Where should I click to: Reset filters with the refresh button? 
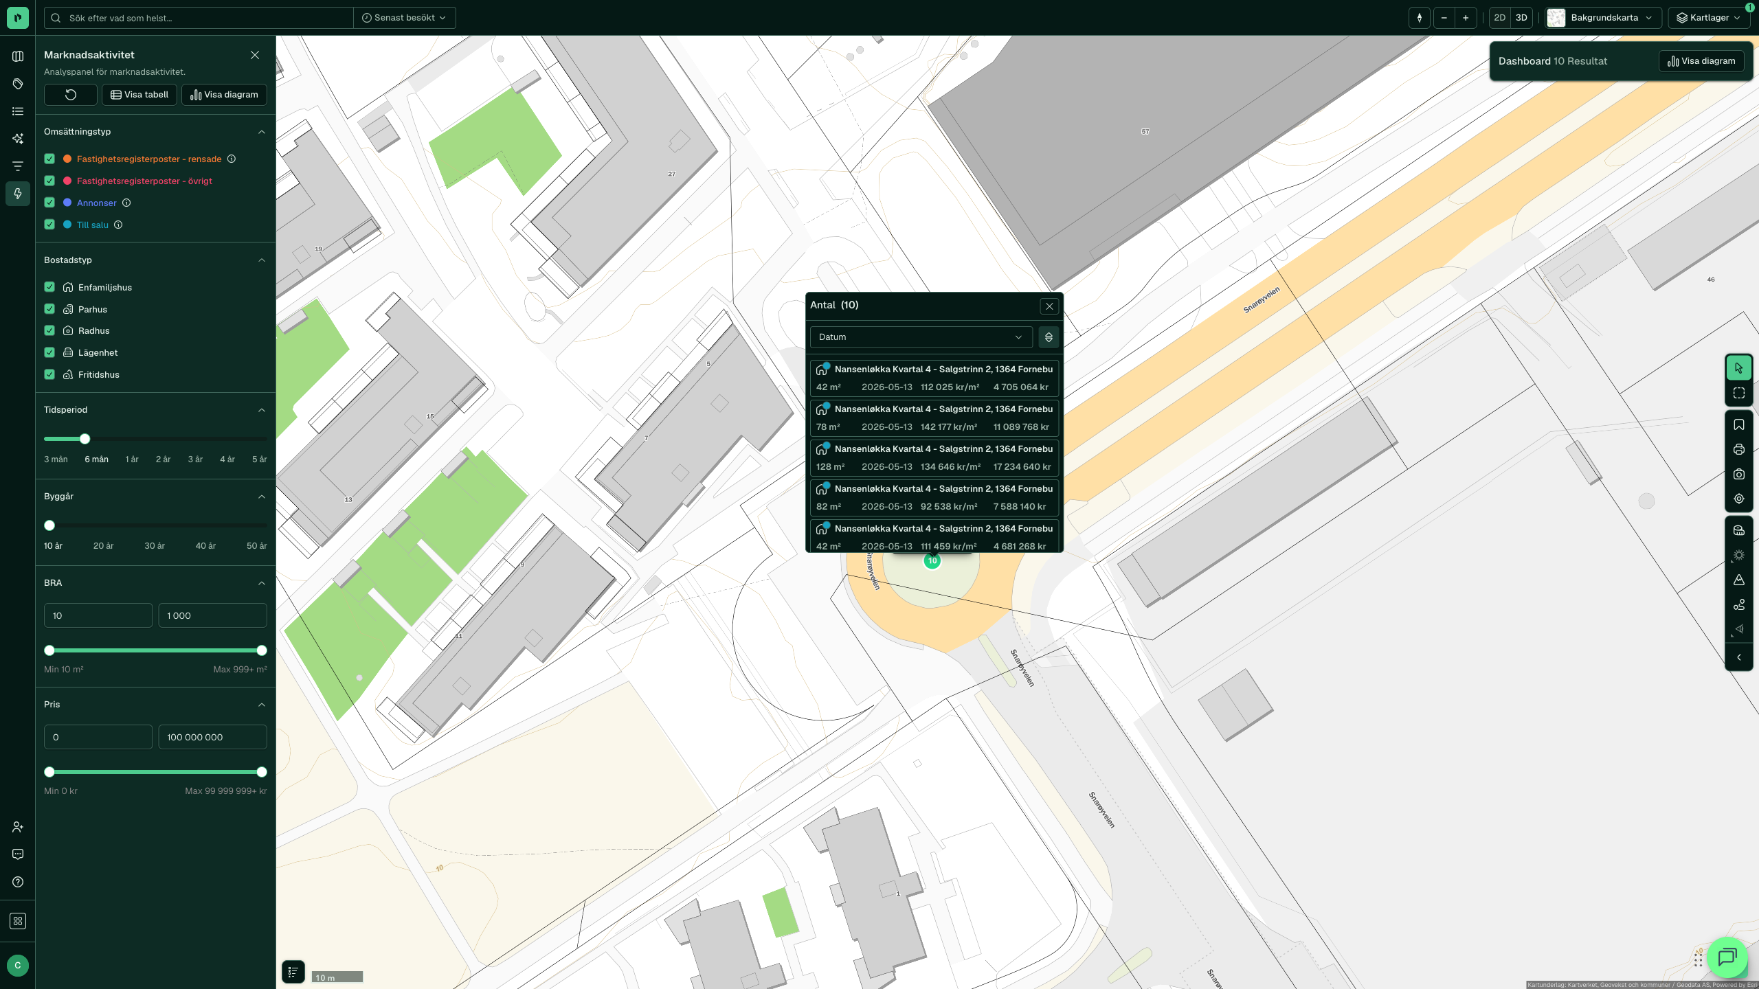click(71, 95)
